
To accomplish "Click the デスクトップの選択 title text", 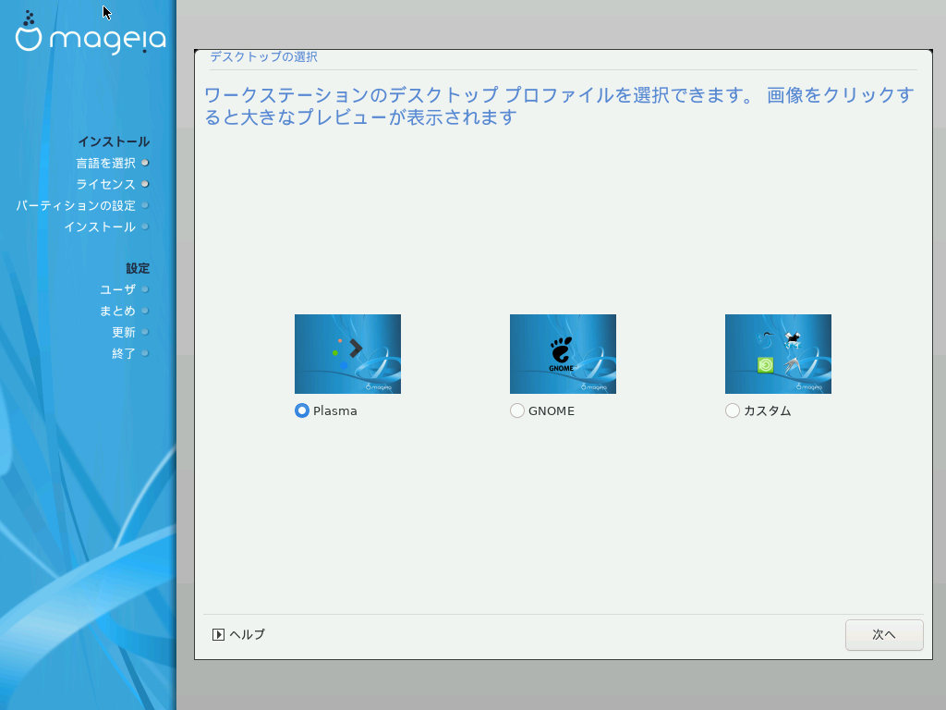I will (263, 56).
